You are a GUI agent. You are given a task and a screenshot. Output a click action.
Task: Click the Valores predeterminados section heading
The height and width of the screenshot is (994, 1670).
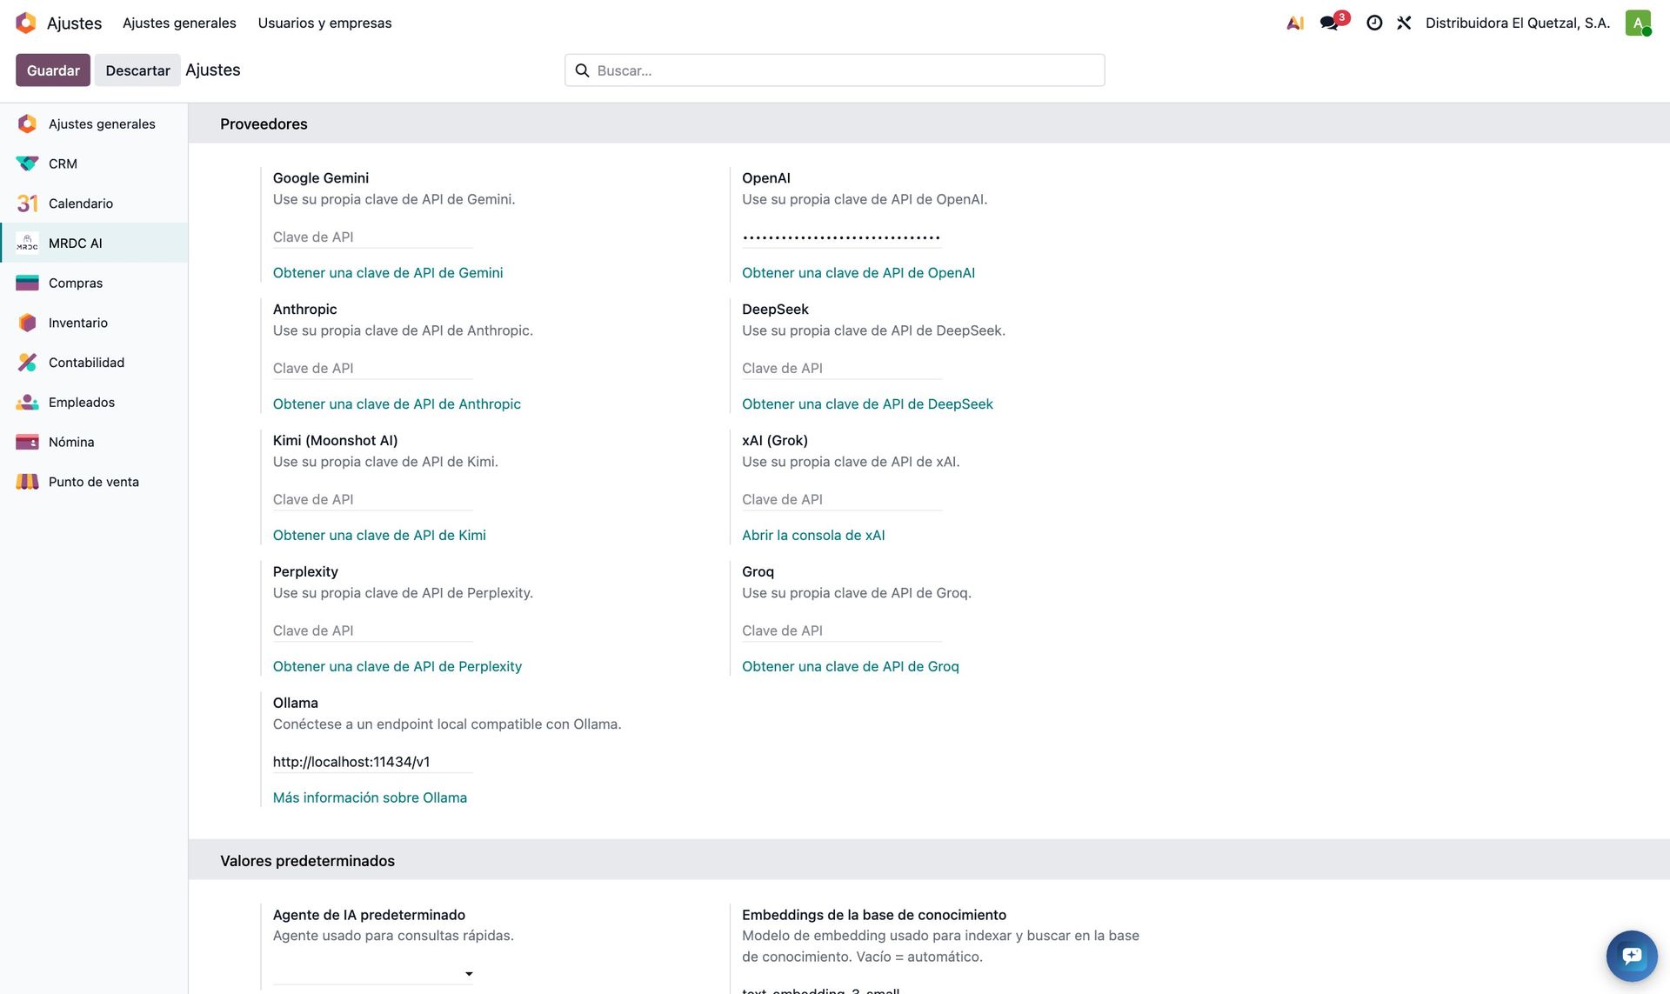[x=307, y=861]
